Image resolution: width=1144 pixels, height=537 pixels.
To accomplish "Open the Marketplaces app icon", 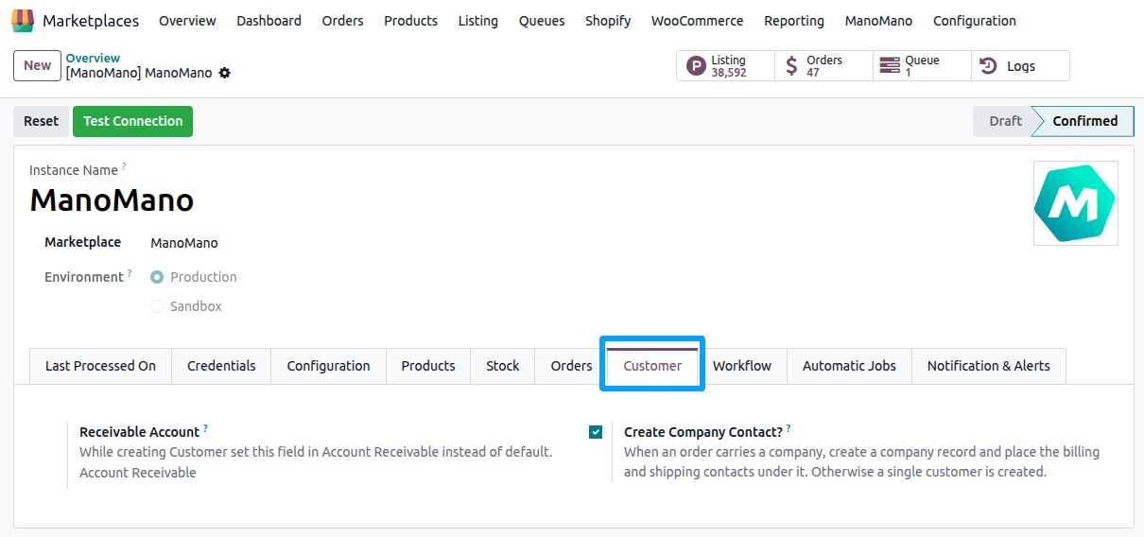I will 23,20.
